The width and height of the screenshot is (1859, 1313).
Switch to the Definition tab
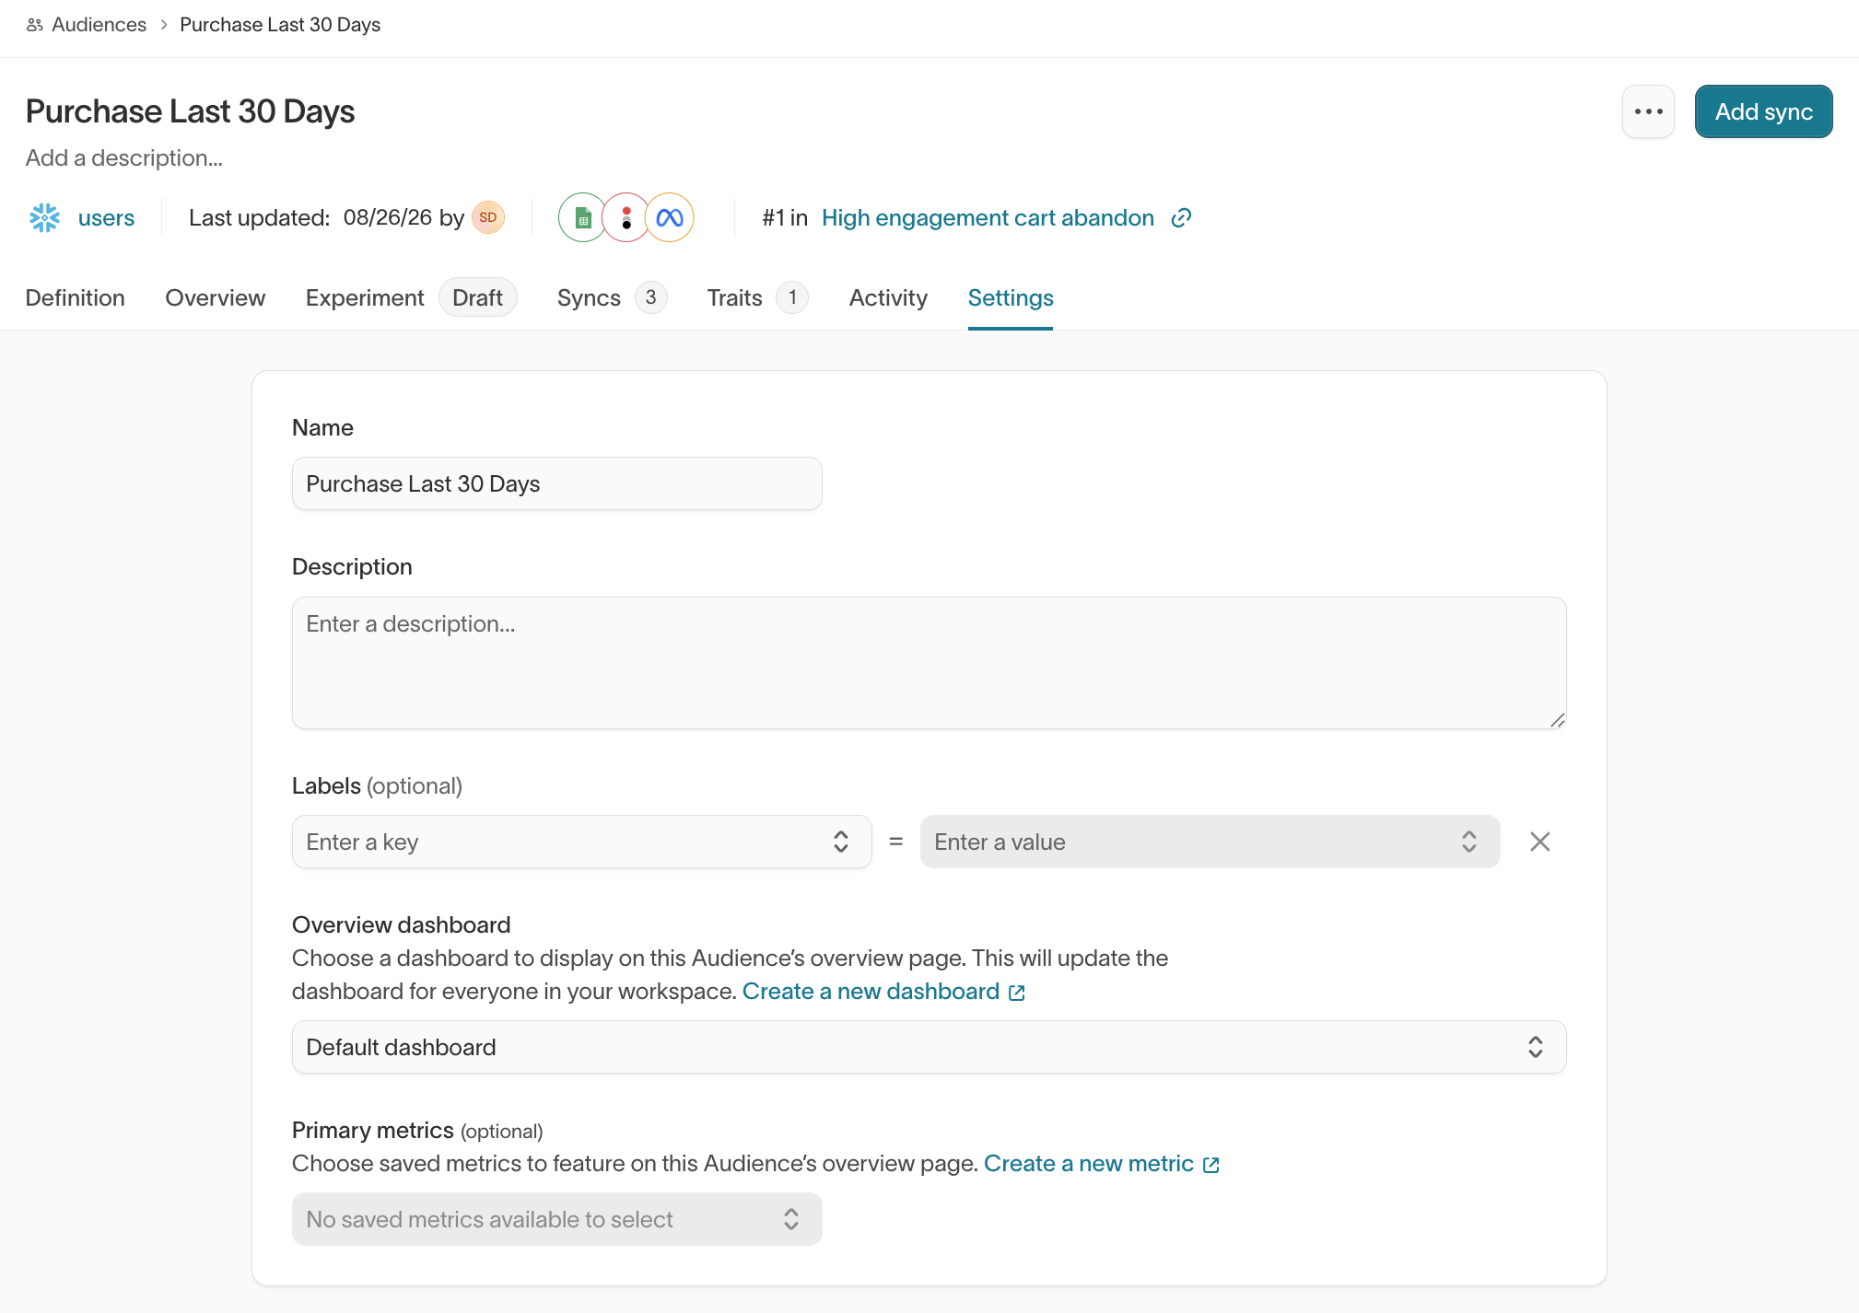76,297
